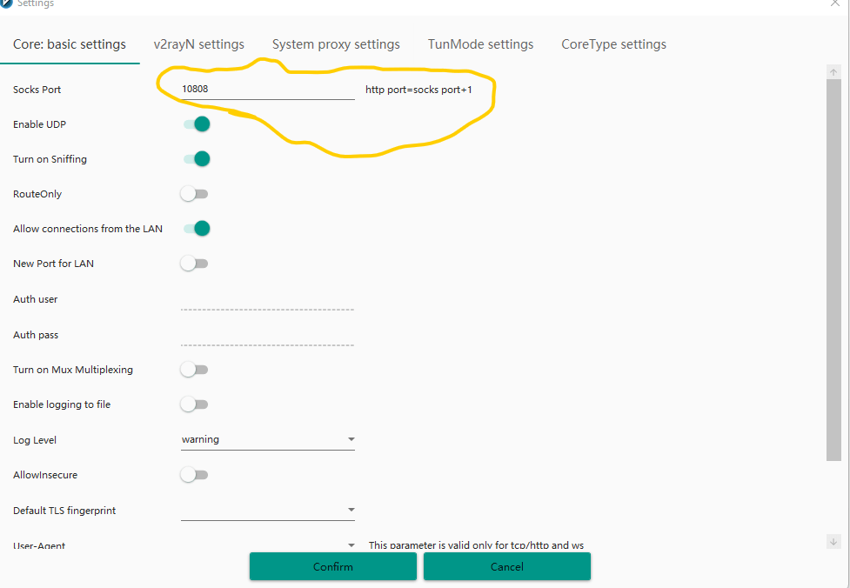Toggle the AllowInsecure switch
This screenshot has width=850, height=588.
pos(195,475)
